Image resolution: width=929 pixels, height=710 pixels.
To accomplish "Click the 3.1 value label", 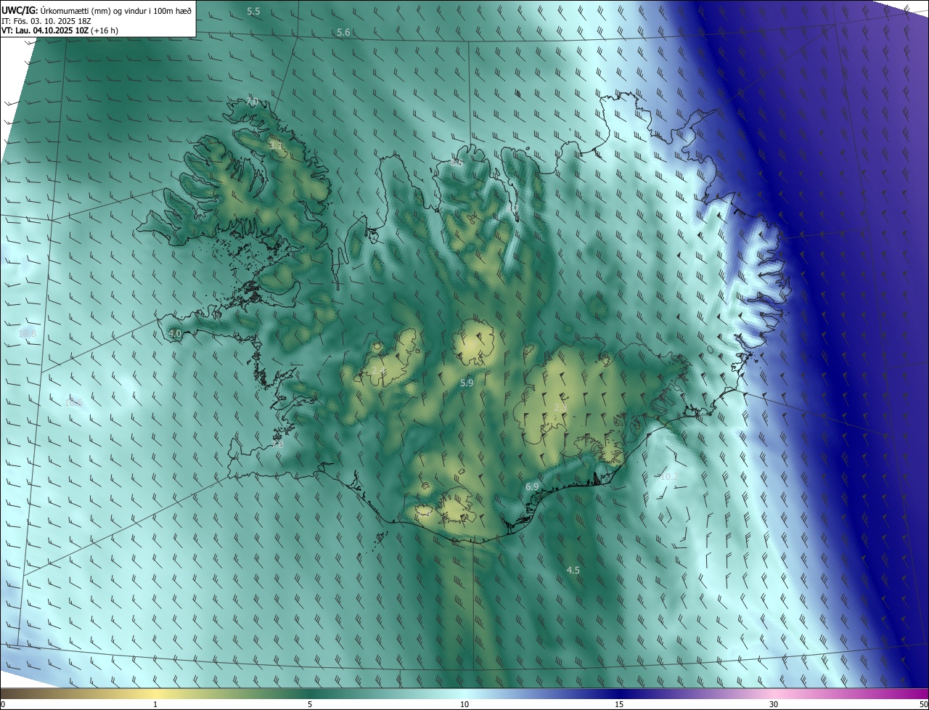I will pyautogui.click(x=276, y=146).
